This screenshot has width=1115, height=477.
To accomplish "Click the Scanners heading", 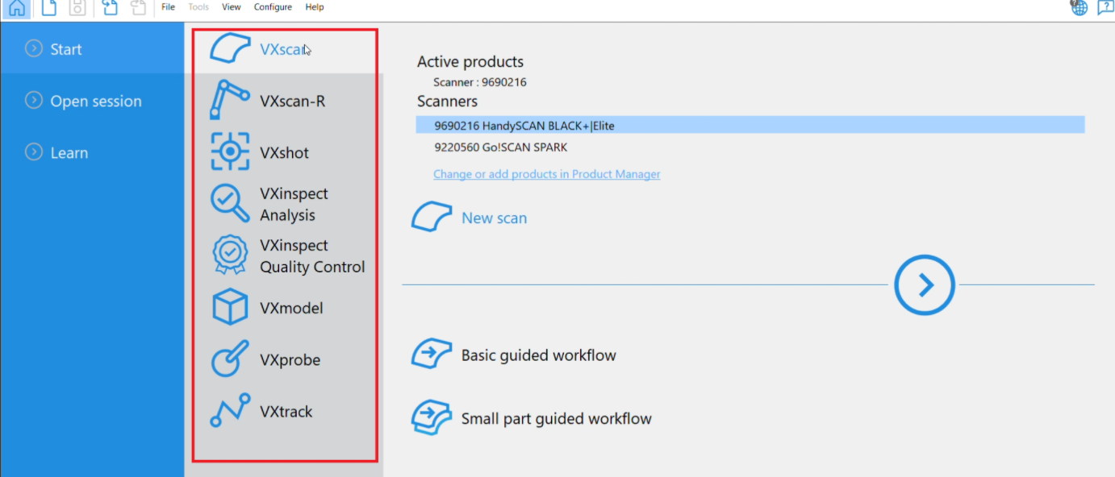I will (447, 102).
